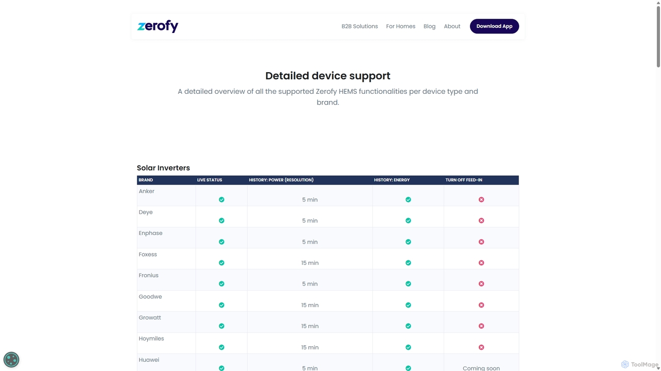Click Enphase history energy check icon
The height and width of the screenshot is (371, 661).
[408, 242]
